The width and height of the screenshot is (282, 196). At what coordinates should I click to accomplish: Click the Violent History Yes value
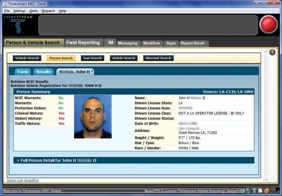(x=61, y=118)
